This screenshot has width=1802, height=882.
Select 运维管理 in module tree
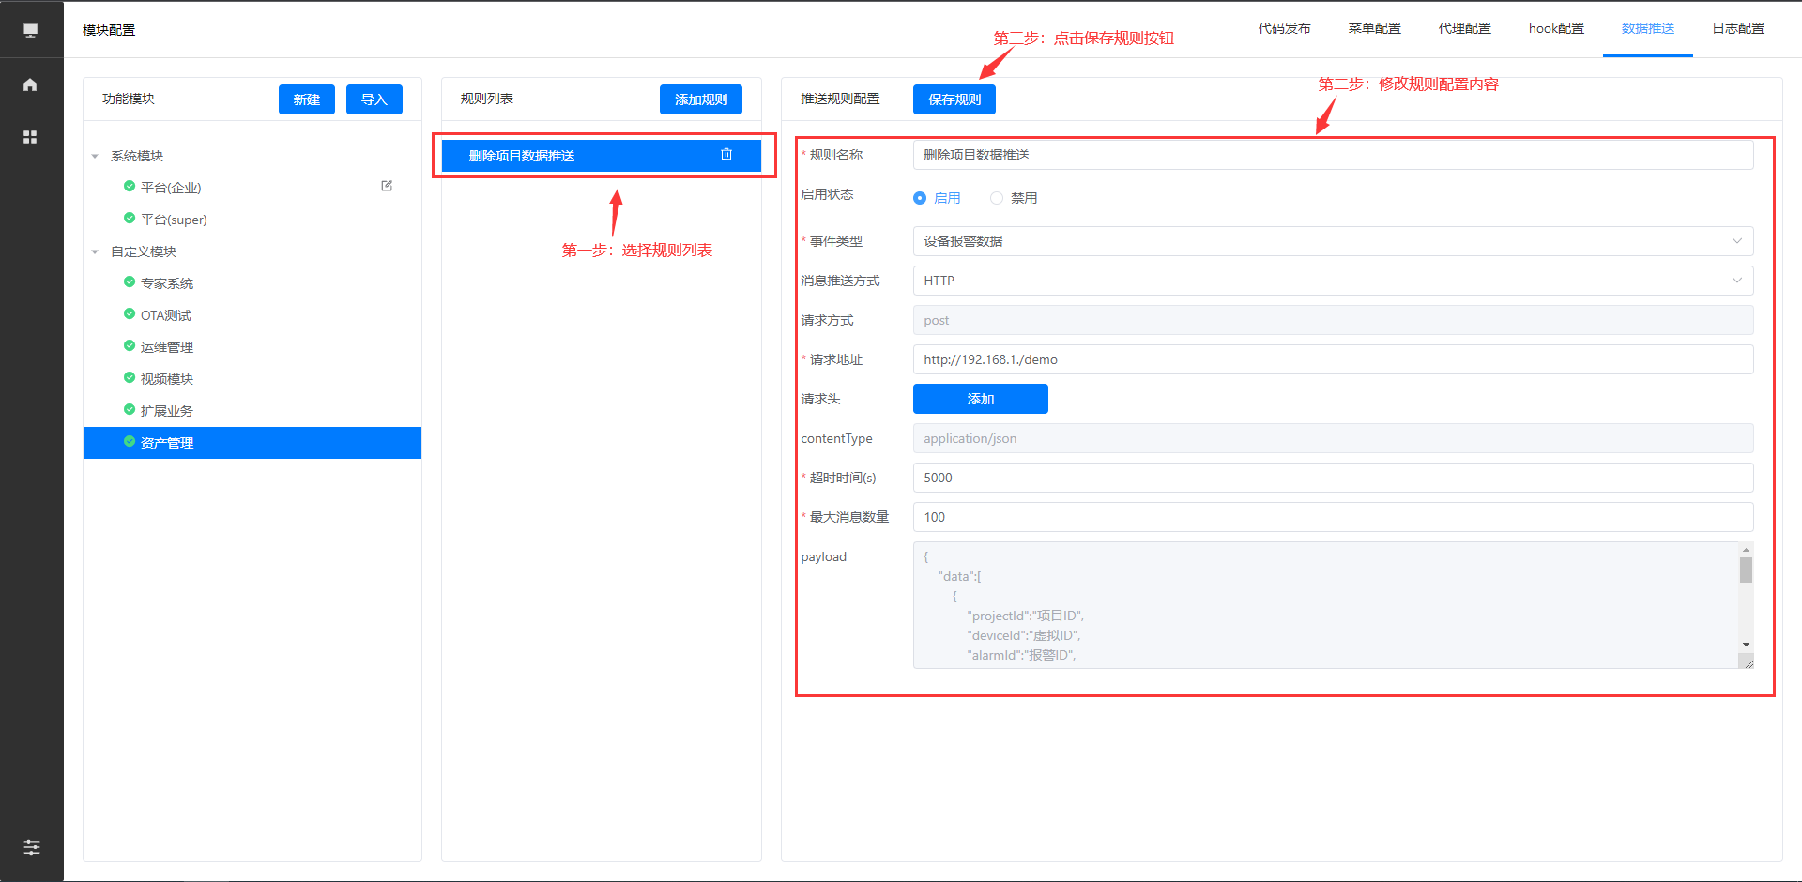167,347
